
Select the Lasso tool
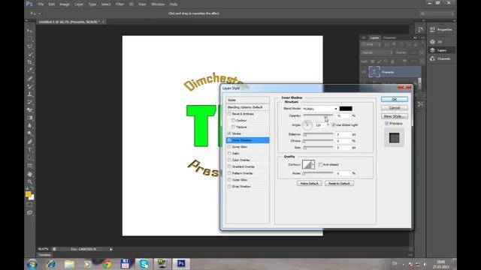coord(30,46)
